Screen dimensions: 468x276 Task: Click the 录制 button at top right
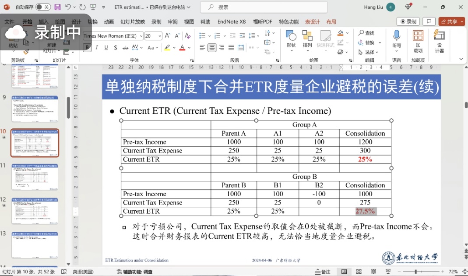coord(408,21)
